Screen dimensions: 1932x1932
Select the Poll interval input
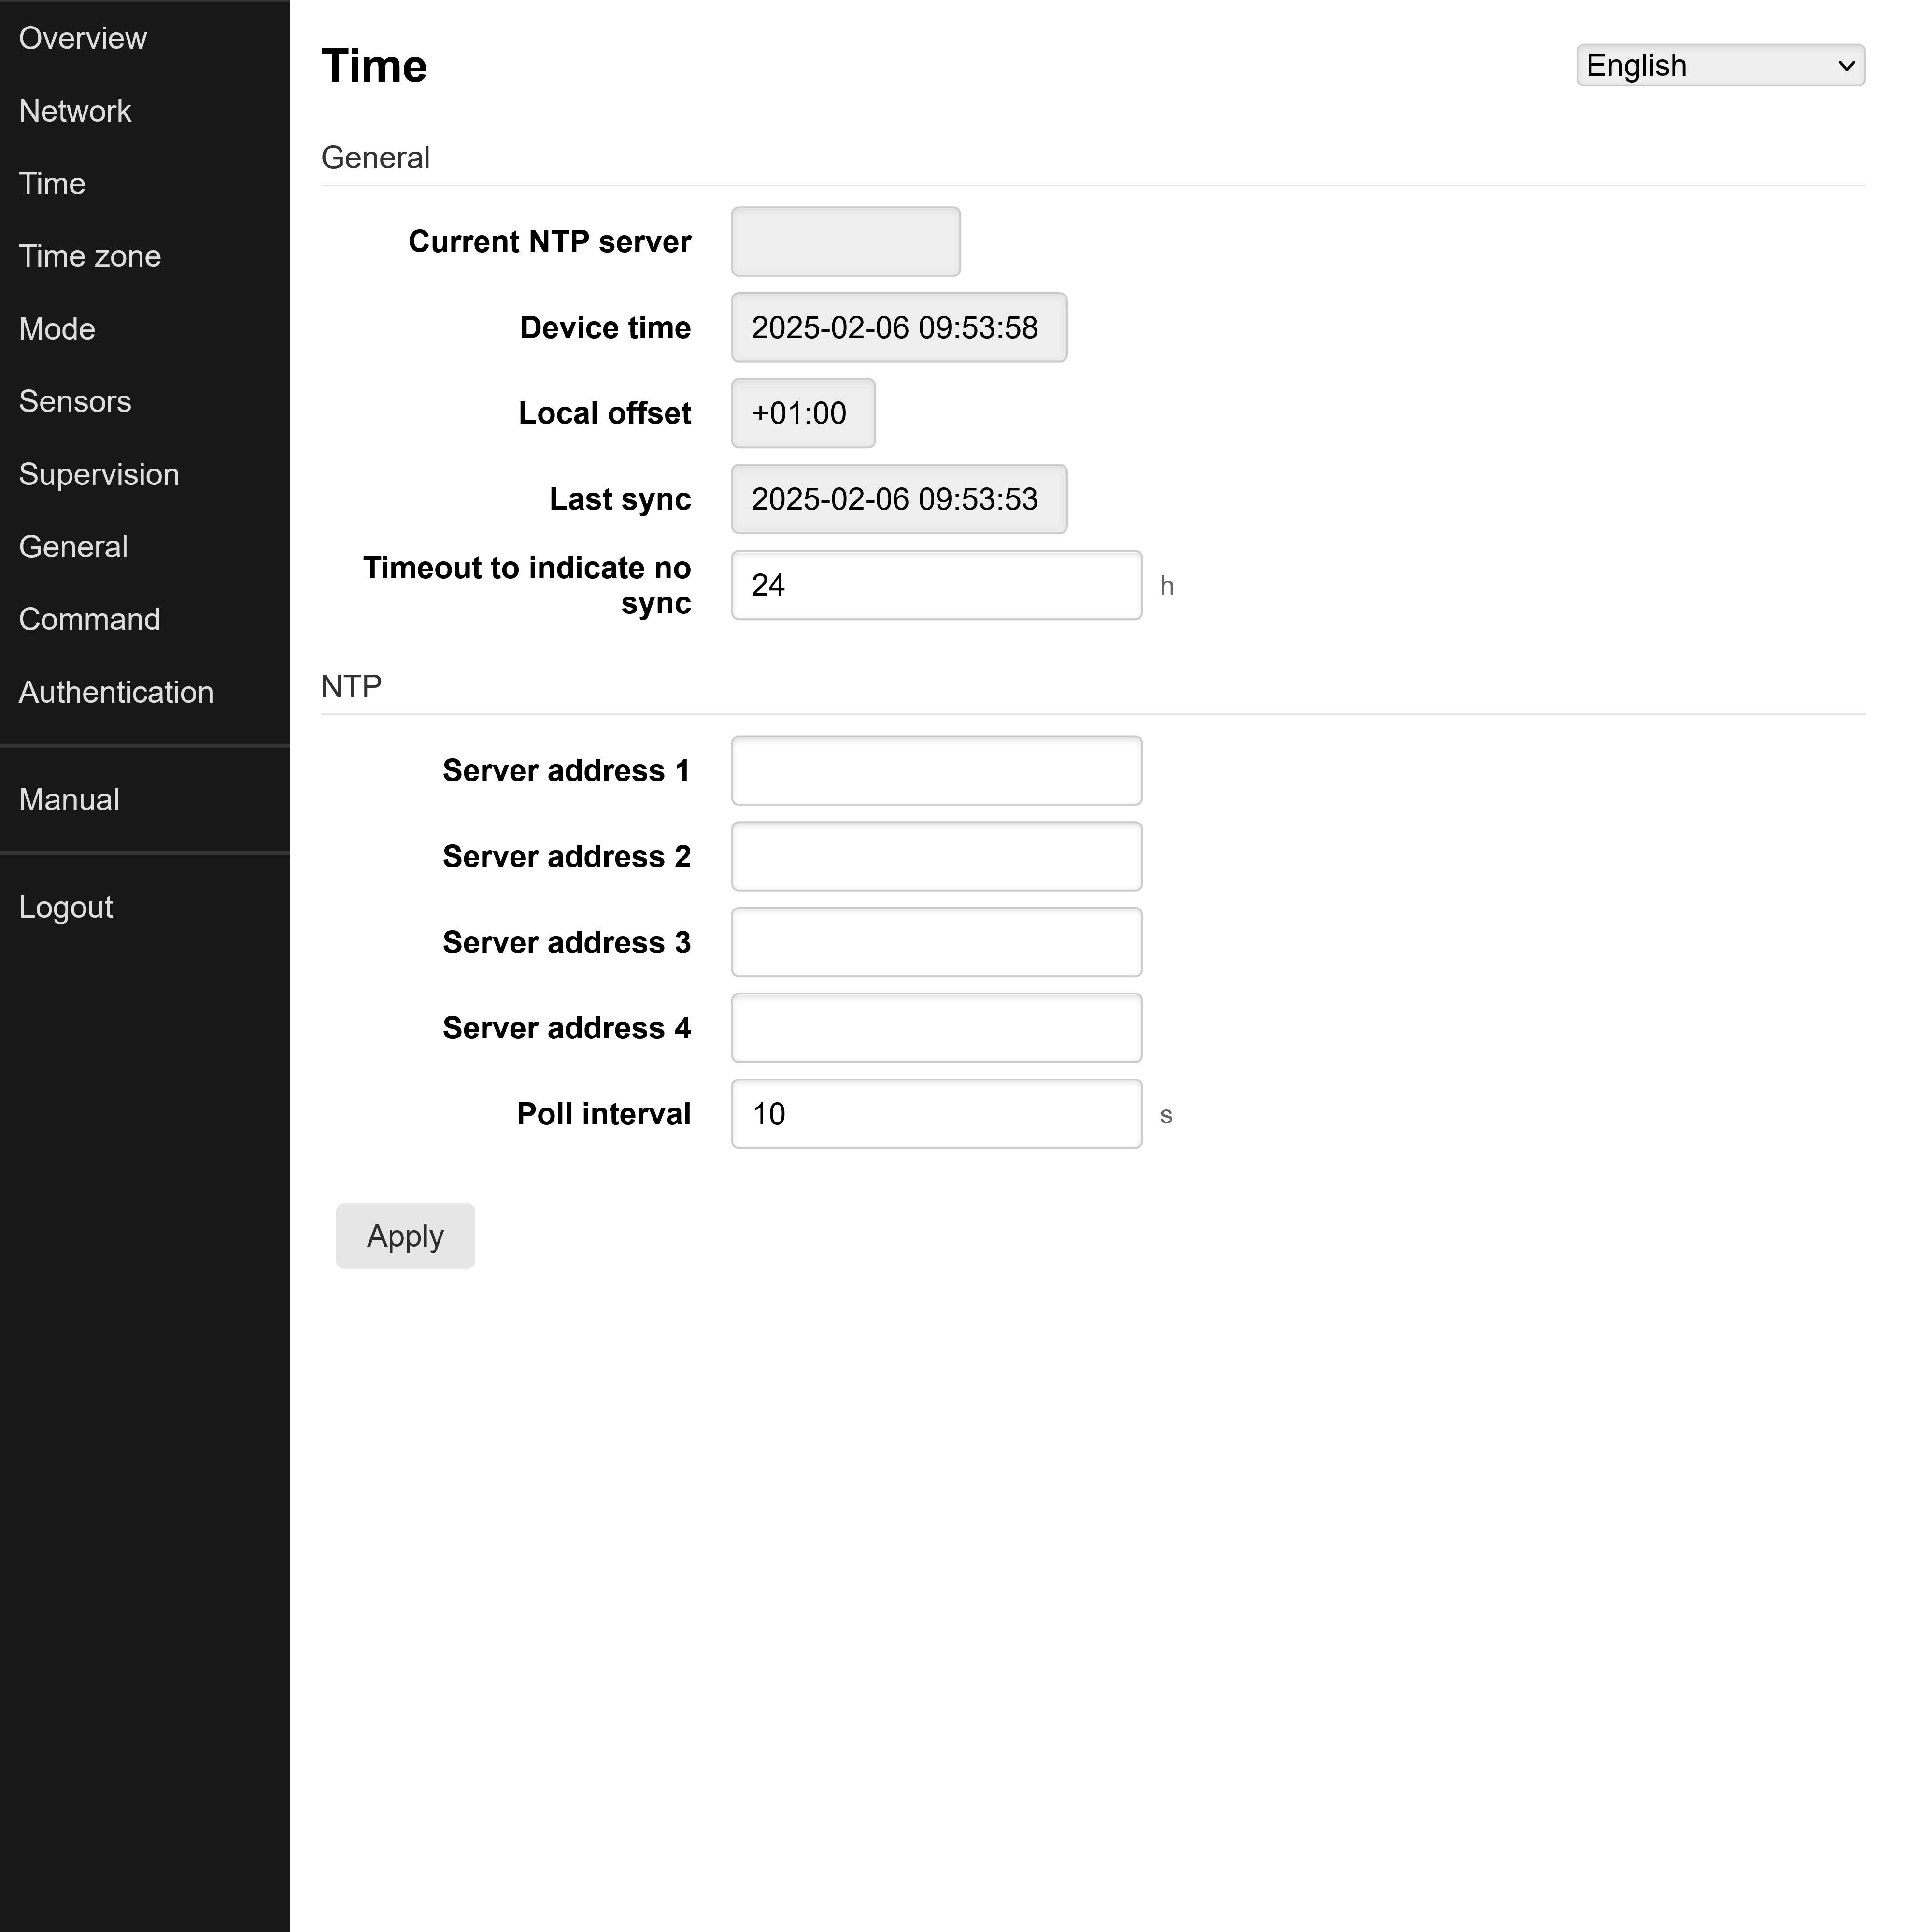click(x=935, y=1114)
